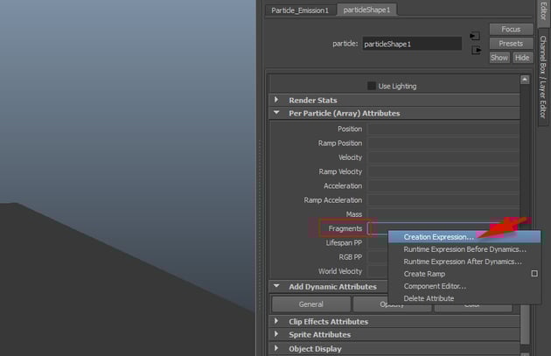Click the RGB PP label
The height and width of the screenshot is (356, 551).
(351, 257)
